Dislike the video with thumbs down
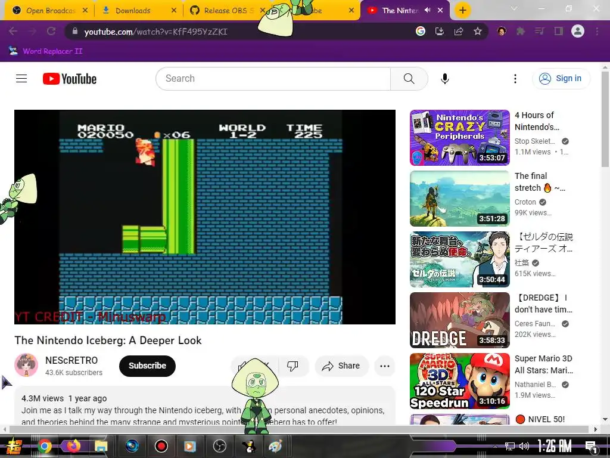This screenshot has width=610, height=458. 293,366
